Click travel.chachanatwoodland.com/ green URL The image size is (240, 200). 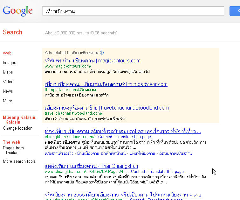coord(73,113)
